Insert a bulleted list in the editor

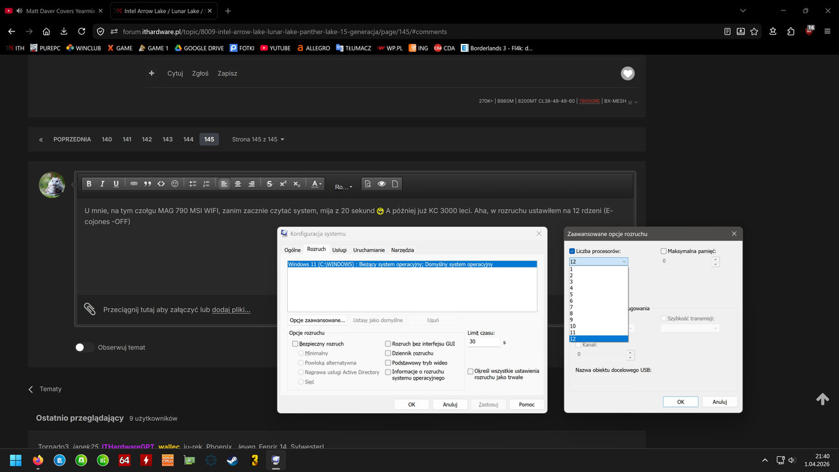pyautogui.click(x=193, y=184)
